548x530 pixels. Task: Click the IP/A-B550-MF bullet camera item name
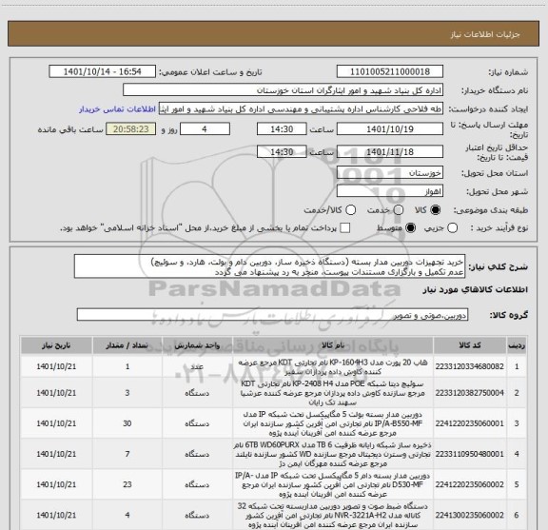tap(333, 423)
